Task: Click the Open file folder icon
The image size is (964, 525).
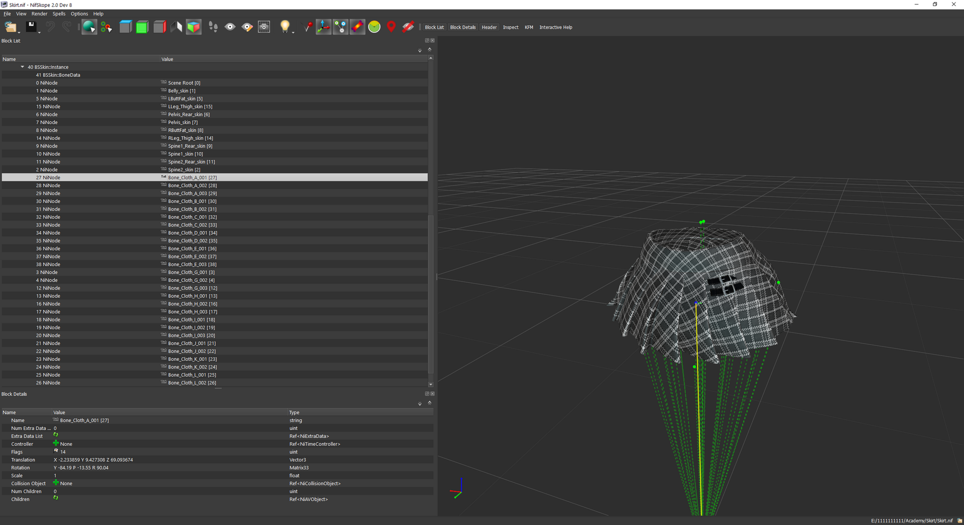Action: tap(10, 27)
